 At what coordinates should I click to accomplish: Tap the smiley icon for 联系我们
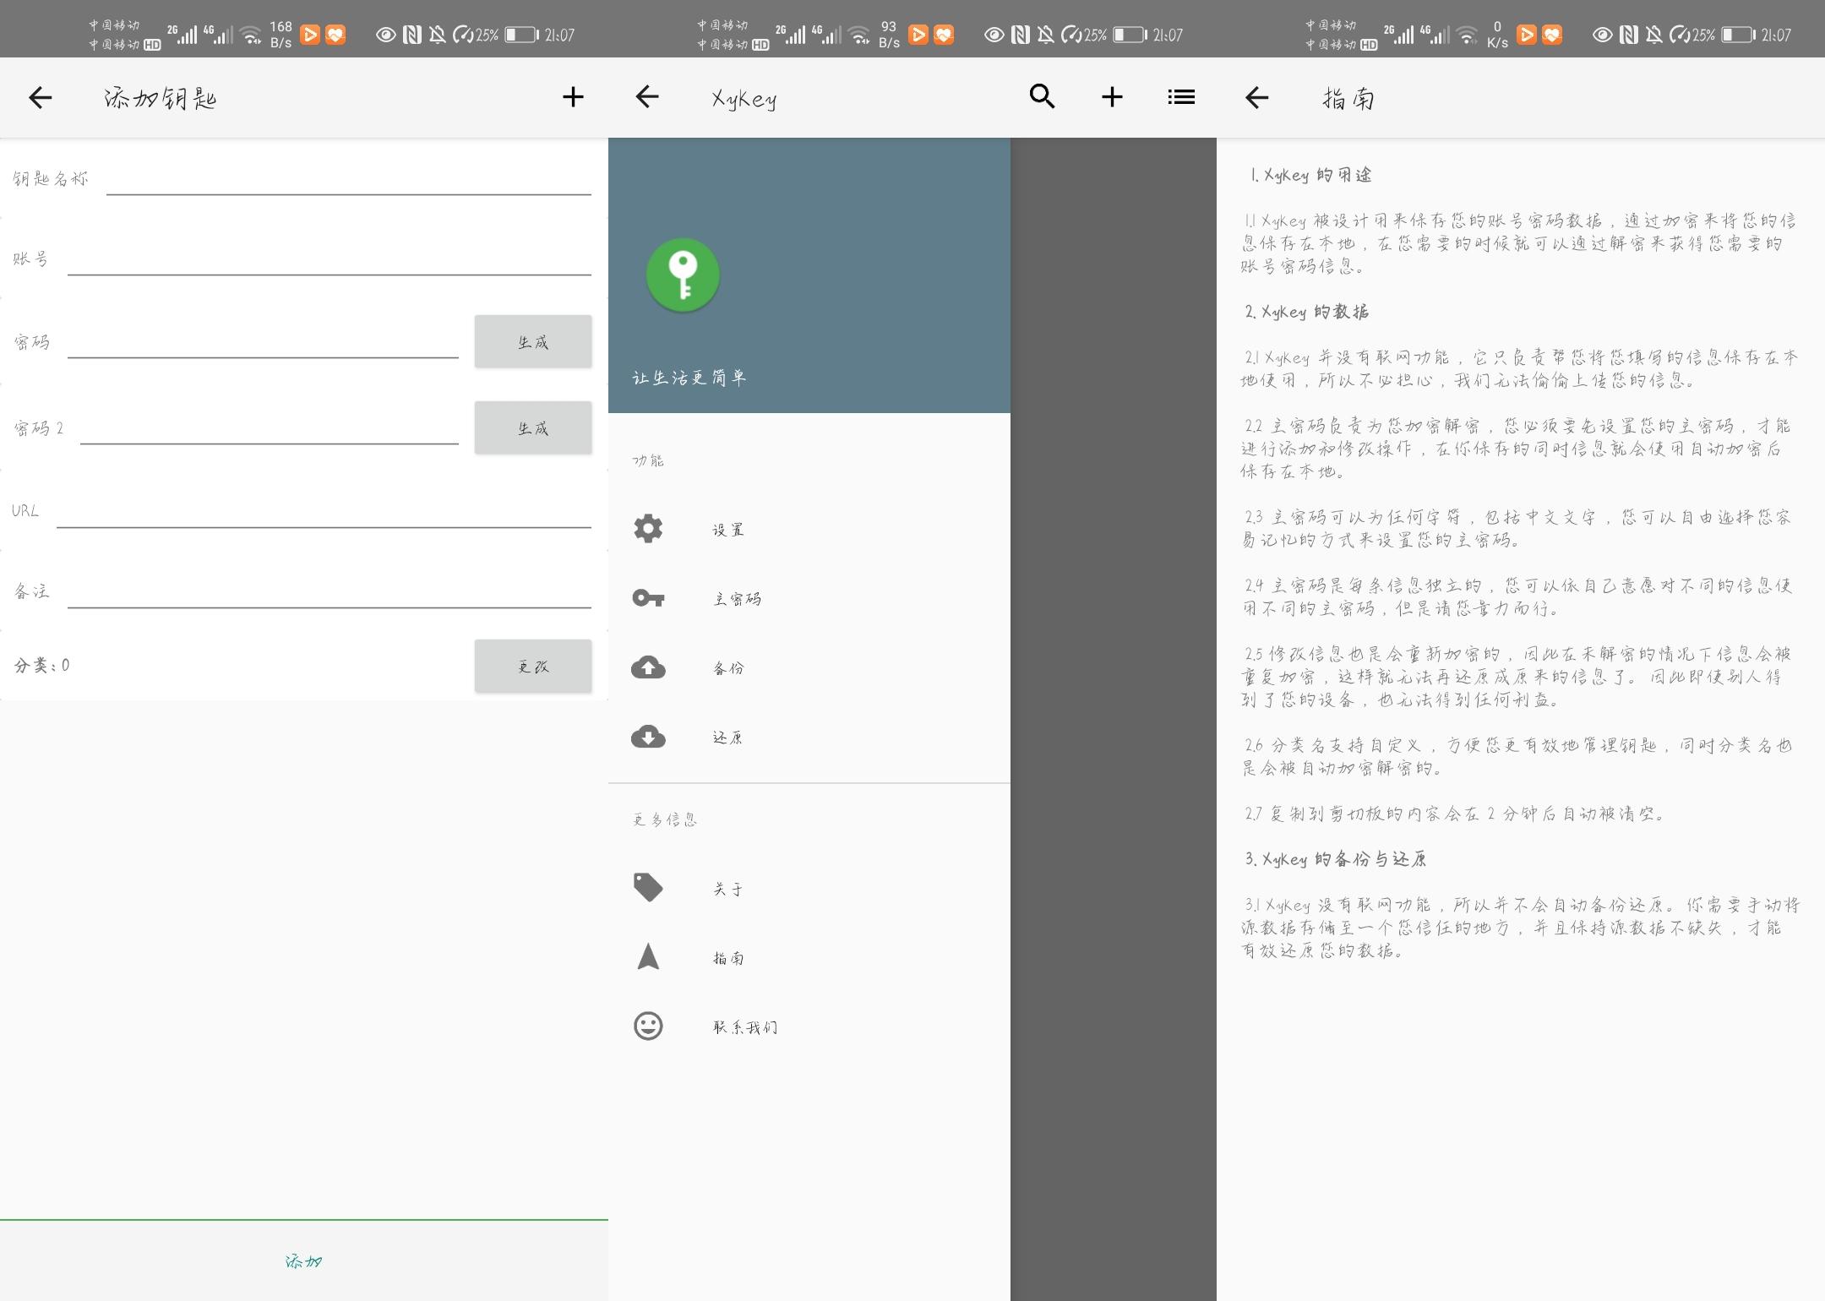pyautogui.click(x=648, y=1026)
